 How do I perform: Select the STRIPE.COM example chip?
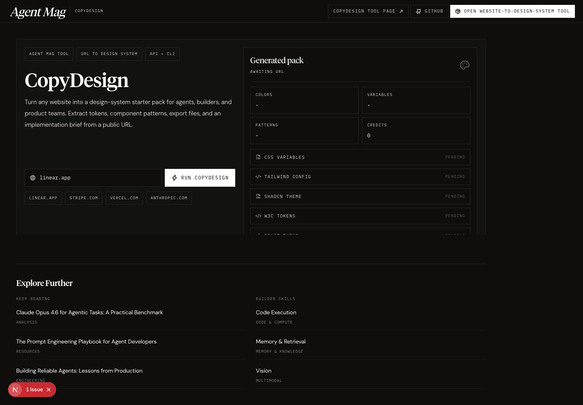[x=84, y=198]
